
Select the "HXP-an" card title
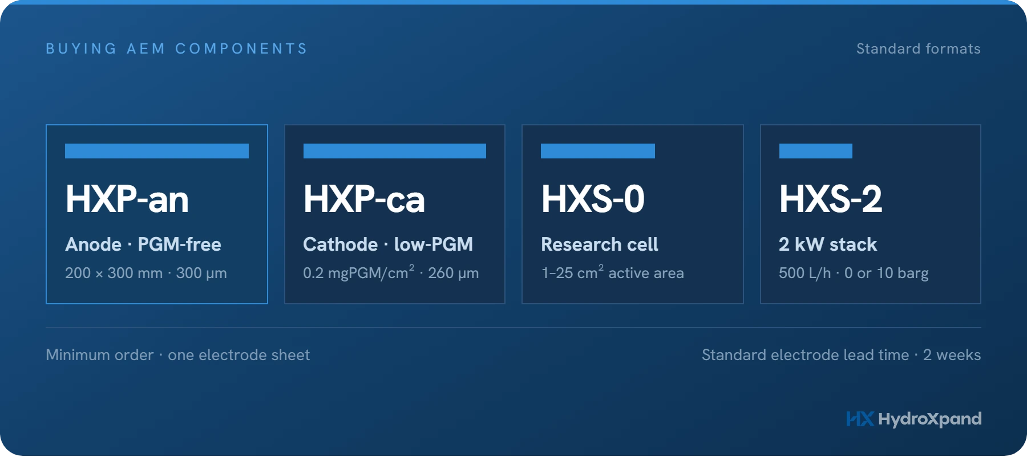tap(127, 199)
